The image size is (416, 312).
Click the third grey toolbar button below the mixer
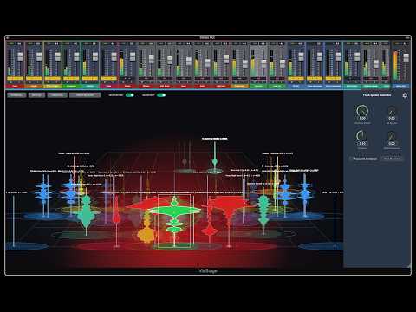tap(57, 95)
